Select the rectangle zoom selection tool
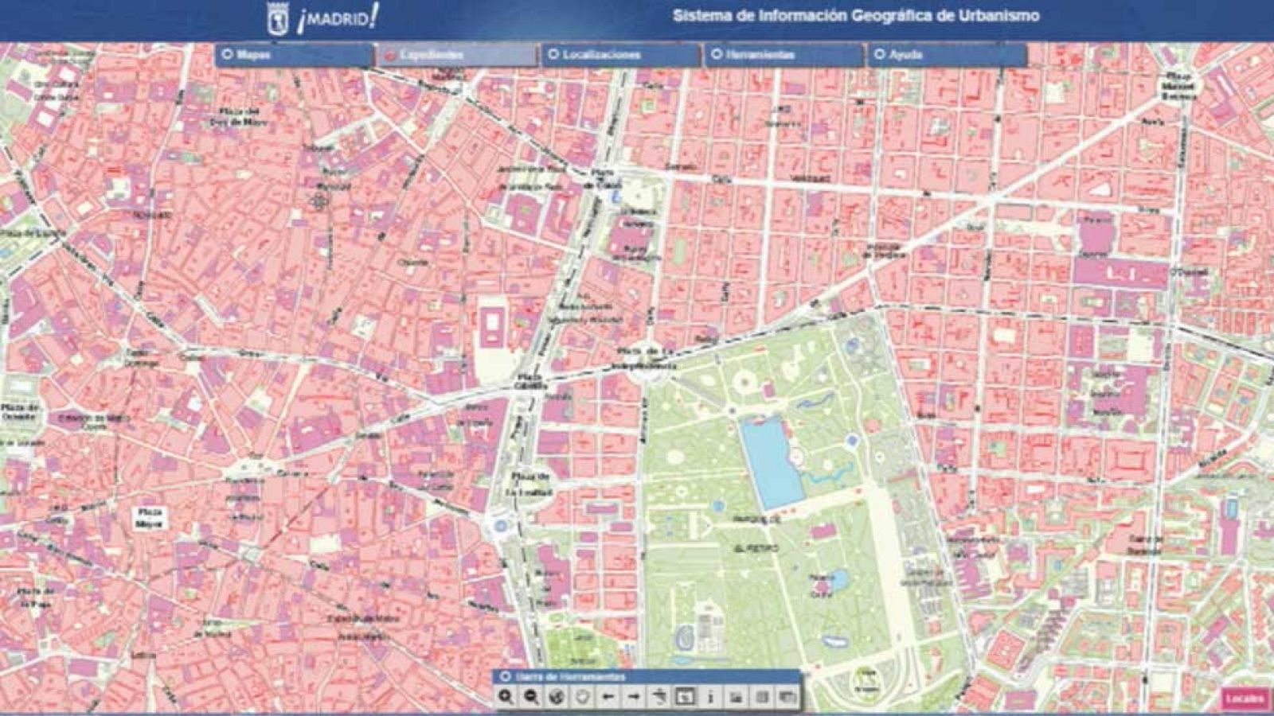Viewport: 1274px width, 716px height. (x=686, y=696)
